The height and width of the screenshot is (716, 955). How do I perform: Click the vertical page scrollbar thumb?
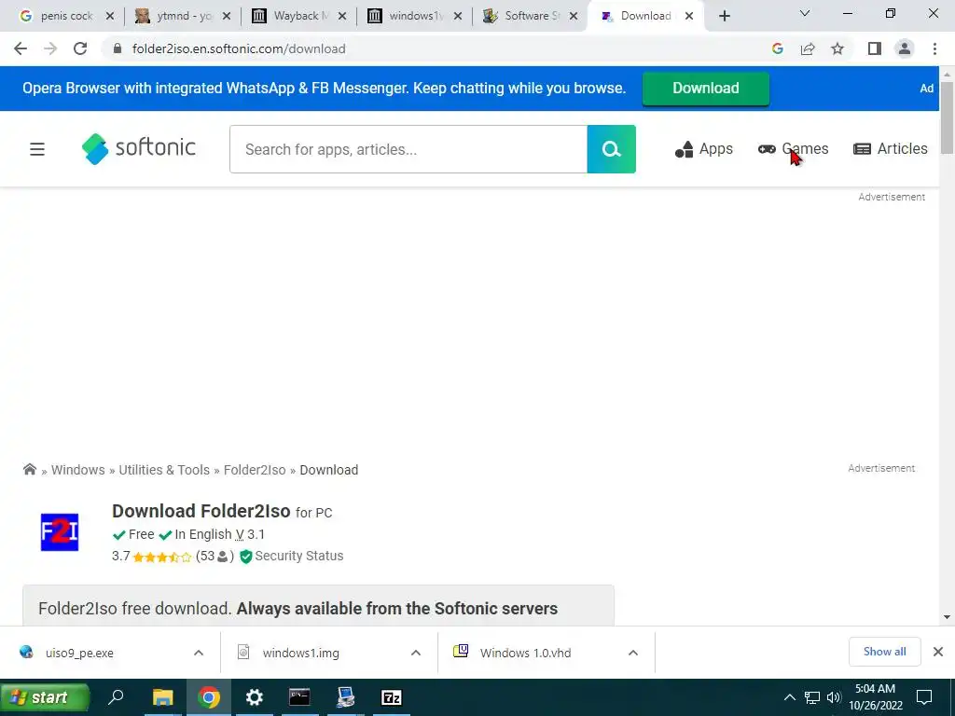[x=947, y=118]
